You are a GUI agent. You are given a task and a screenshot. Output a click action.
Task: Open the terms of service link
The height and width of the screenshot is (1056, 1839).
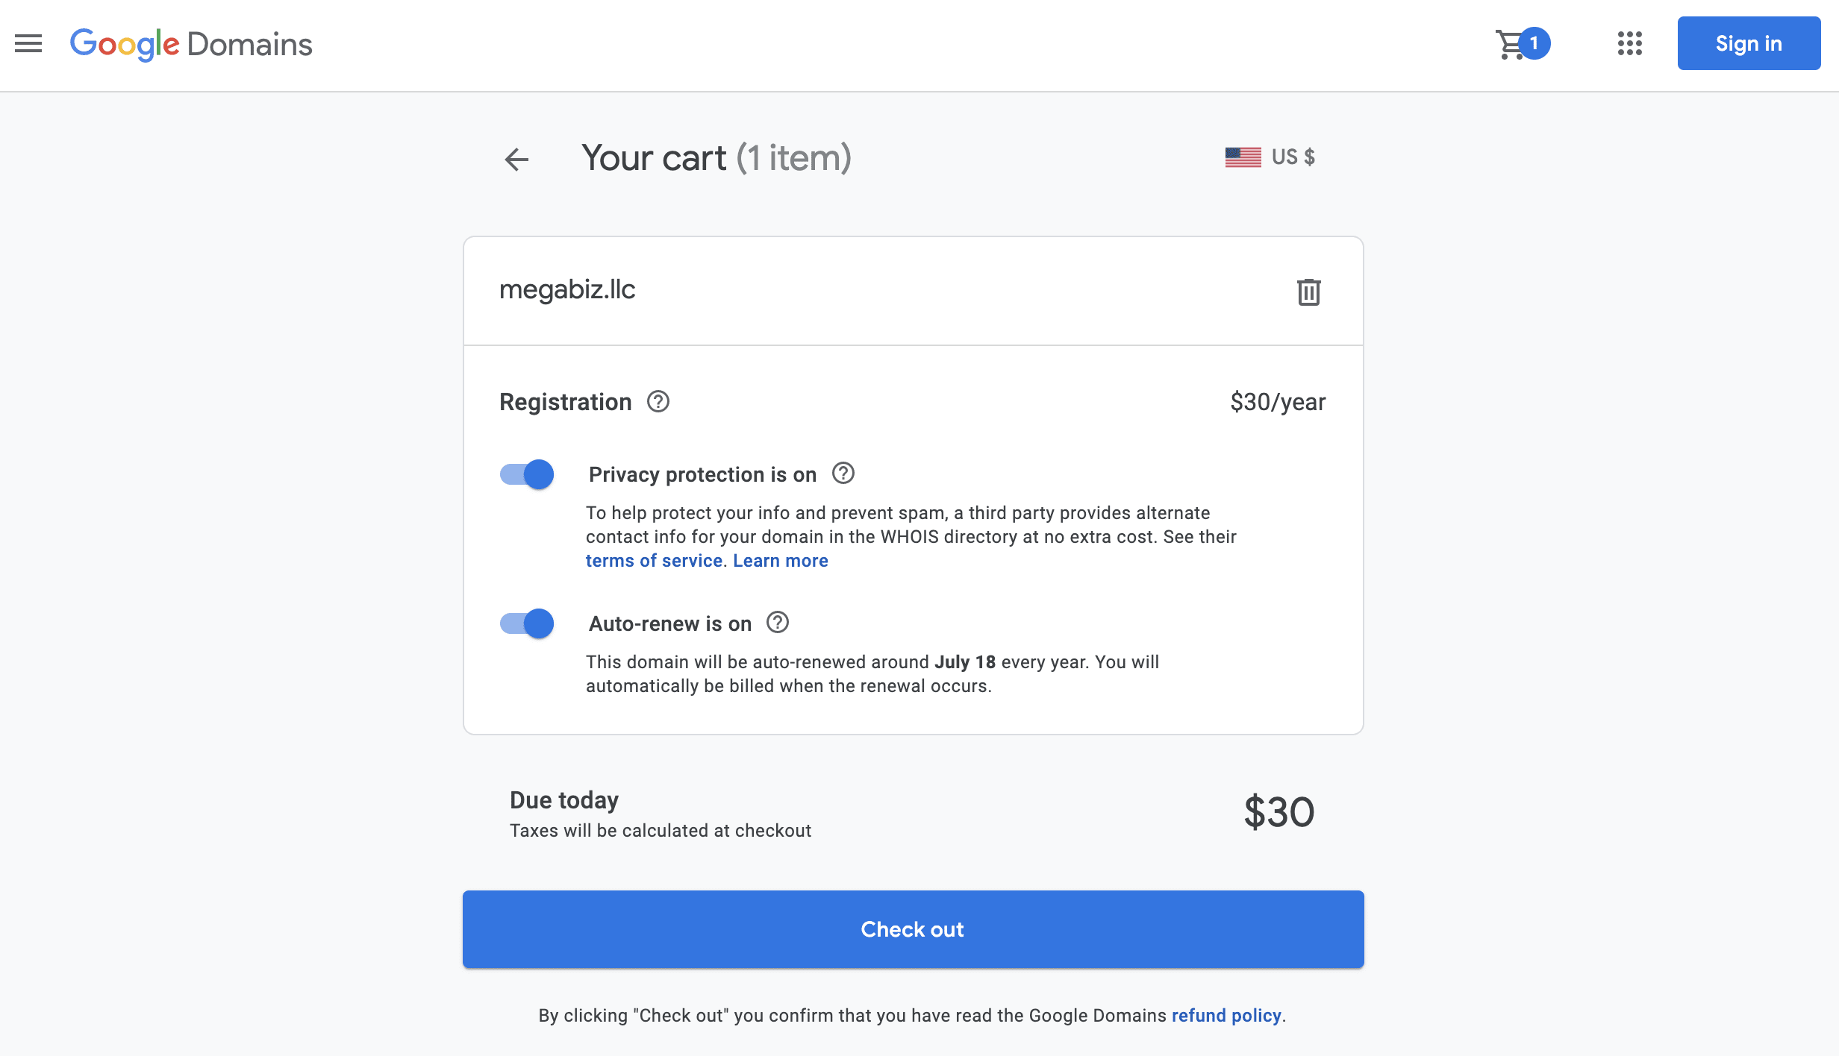[654, 561]
